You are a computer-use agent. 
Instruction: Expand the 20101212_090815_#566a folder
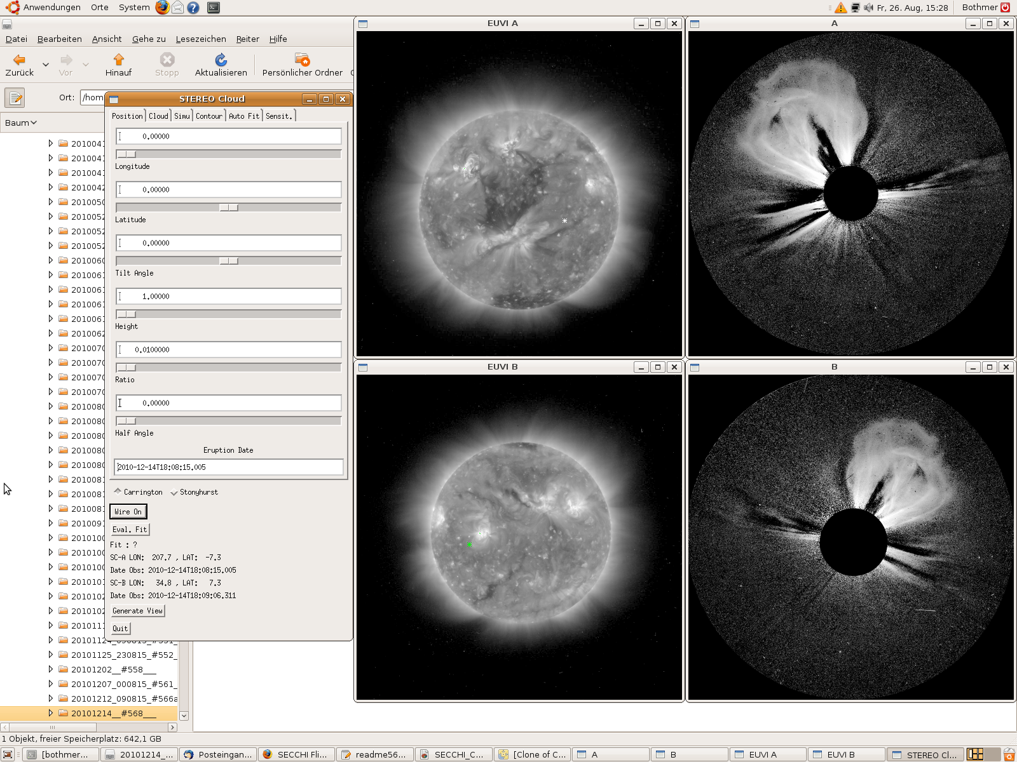(51, 698)
